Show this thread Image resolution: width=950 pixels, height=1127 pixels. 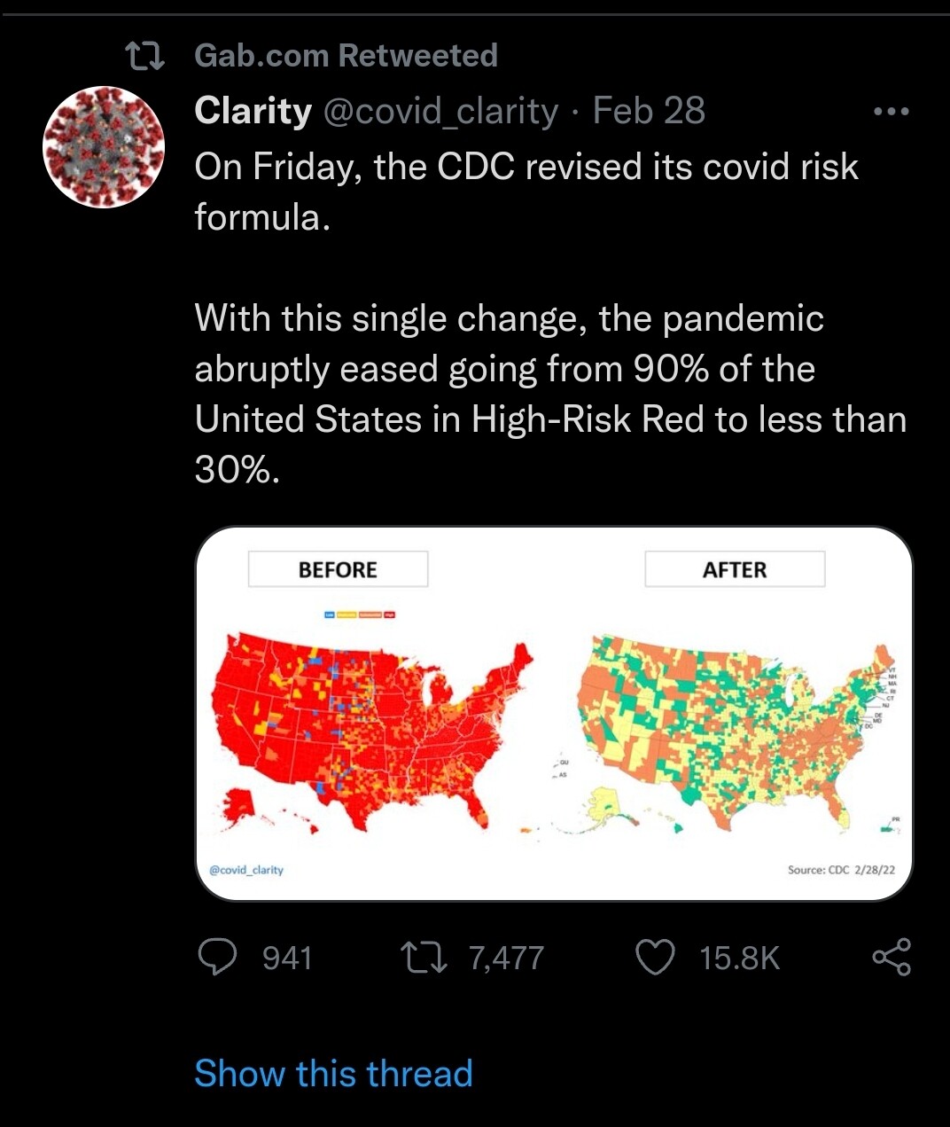pyautogui.click(x=333, y=1073)
